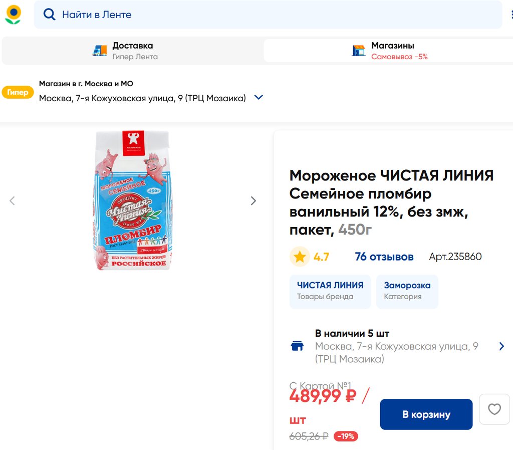513x450 pixels.
Task: Click the yellow rating star icon
Action: 300,257
